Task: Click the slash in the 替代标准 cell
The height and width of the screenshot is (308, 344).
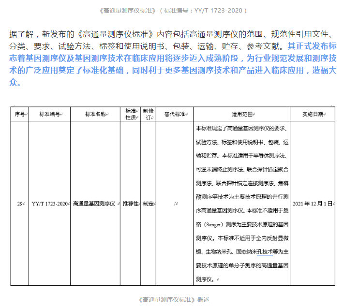Action: pos(175,204)
